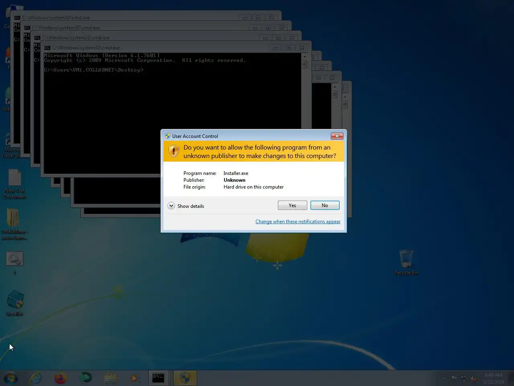Click the UAC warning shield icon
This screenshot has width=514, height=386.
pos(173,151)
